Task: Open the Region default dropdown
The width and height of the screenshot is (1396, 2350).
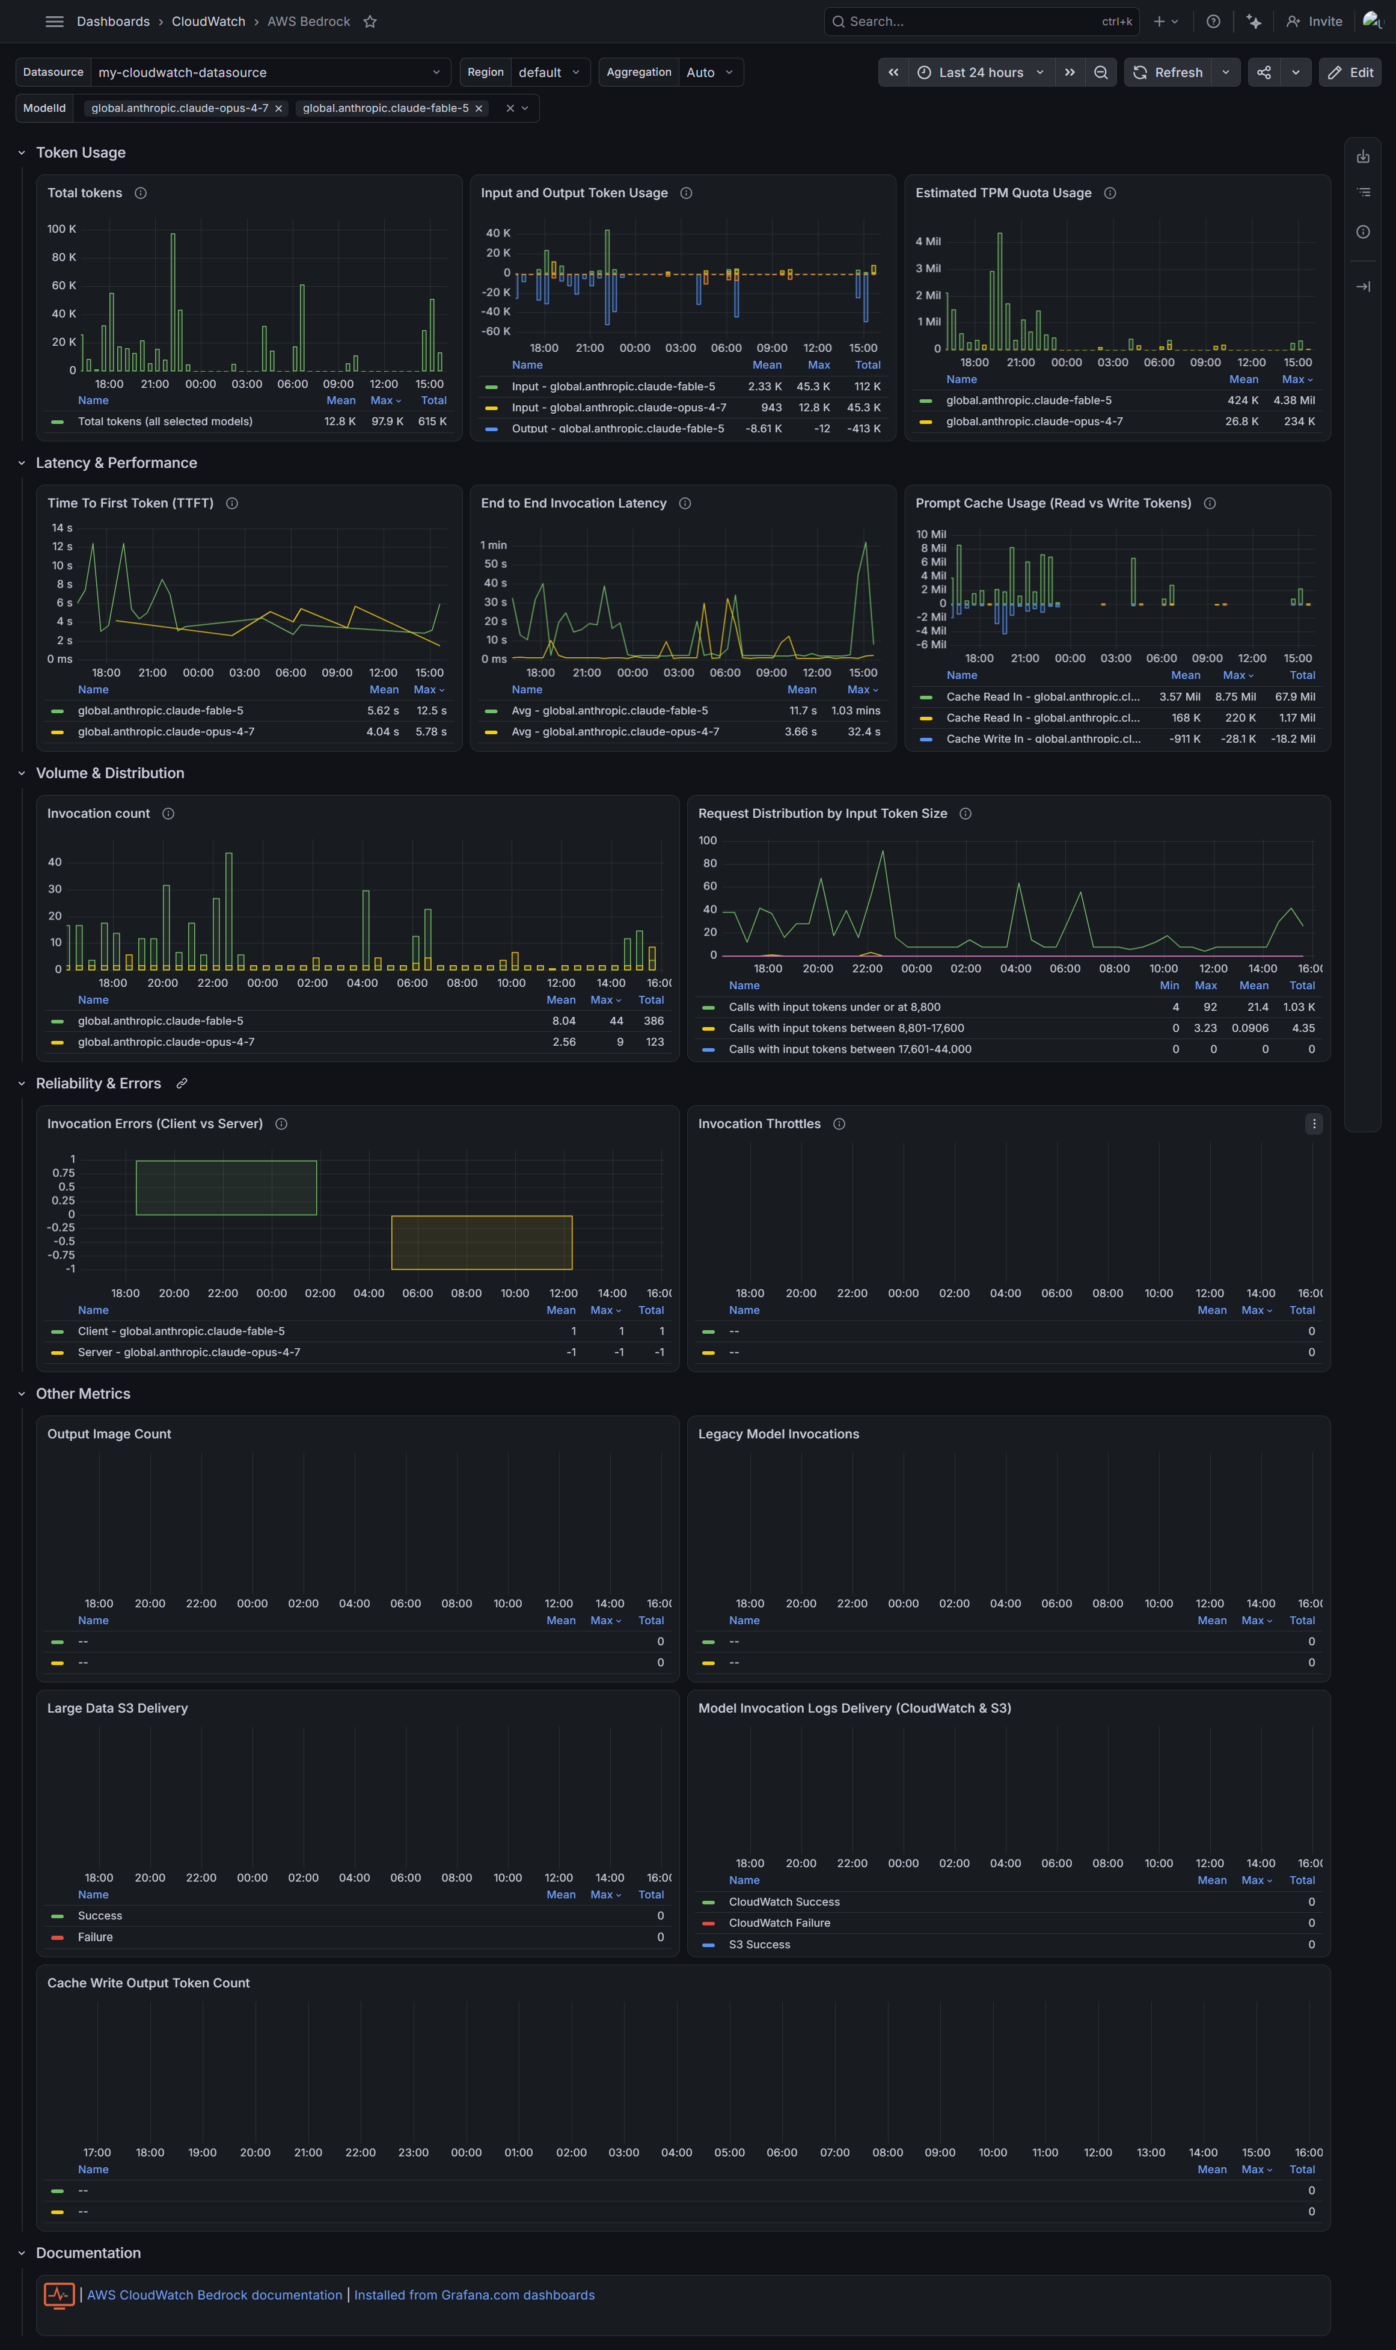Action: pos(551,72)
